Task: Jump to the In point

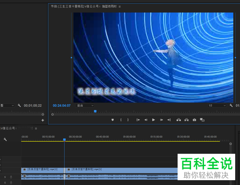Action: tap(138, 120)
